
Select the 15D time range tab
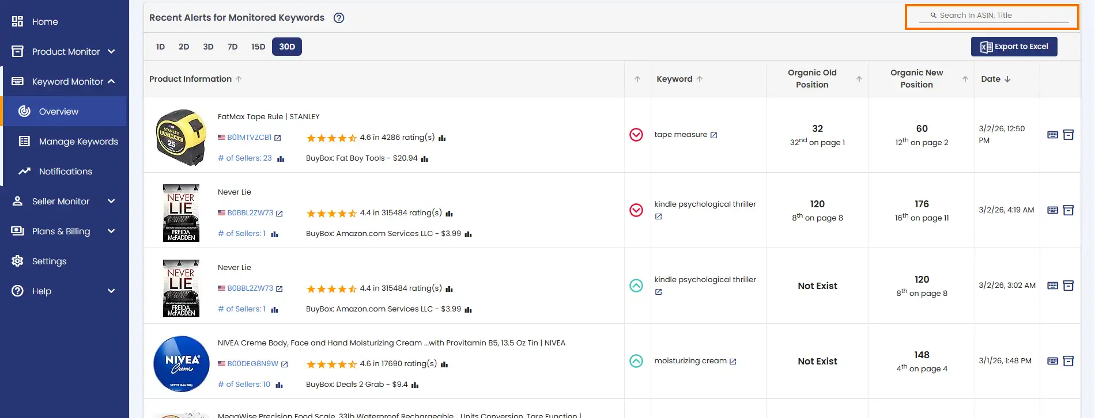click(x=258, y=47)
